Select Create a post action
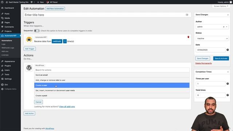The image size is (233, 131). pyautogui.click(x=112, y=95)
